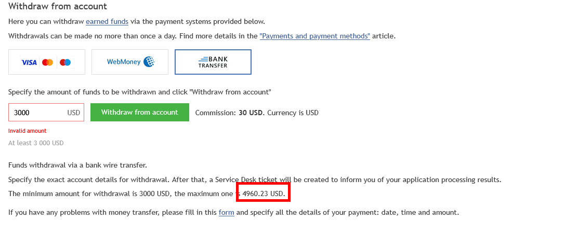Screen dimensions: 578x249
Task: Click the WebMoney globe icon
Action: coord(149,62)
